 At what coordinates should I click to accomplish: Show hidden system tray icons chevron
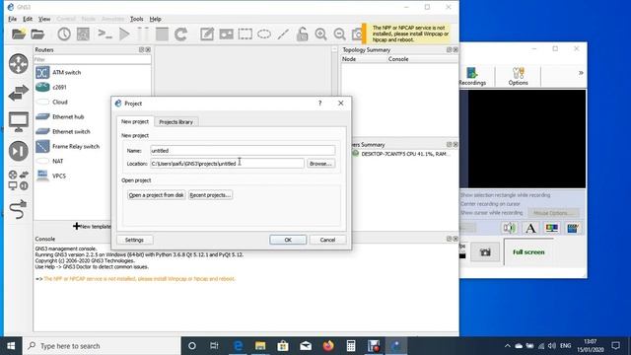[x=507, y=346]
